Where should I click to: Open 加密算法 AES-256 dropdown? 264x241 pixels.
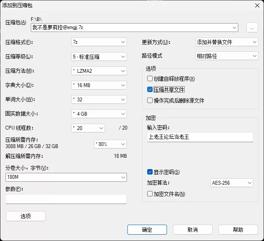(232, 183)
